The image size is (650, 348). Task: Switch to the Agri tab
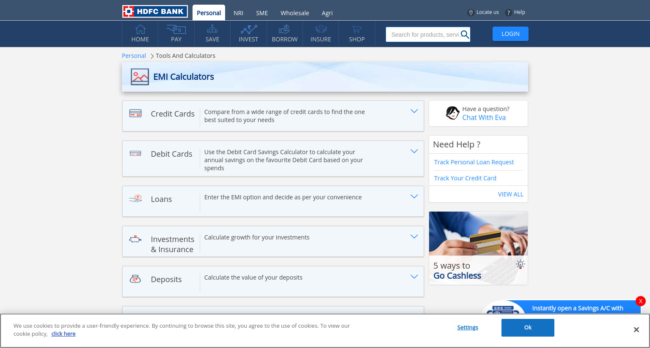coord(327,13)
